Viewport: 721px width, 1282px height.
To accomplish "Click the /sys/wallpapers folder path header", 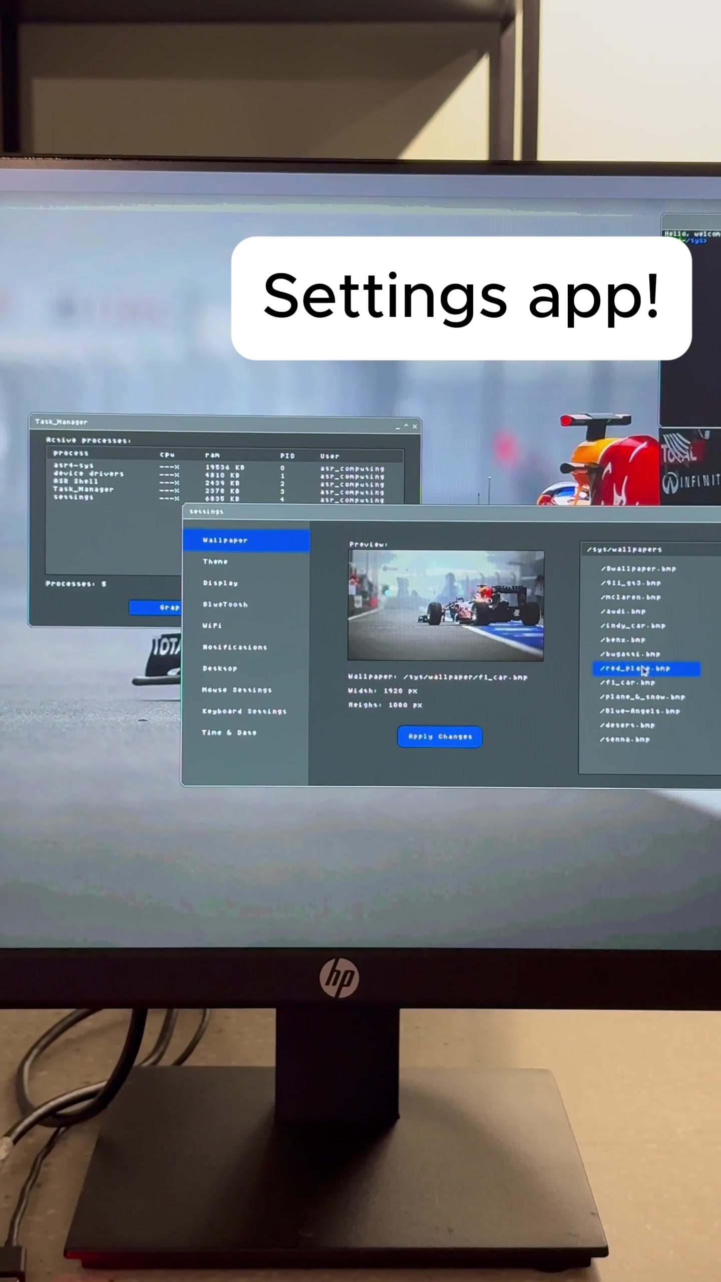I will click(x=625, y=549).
